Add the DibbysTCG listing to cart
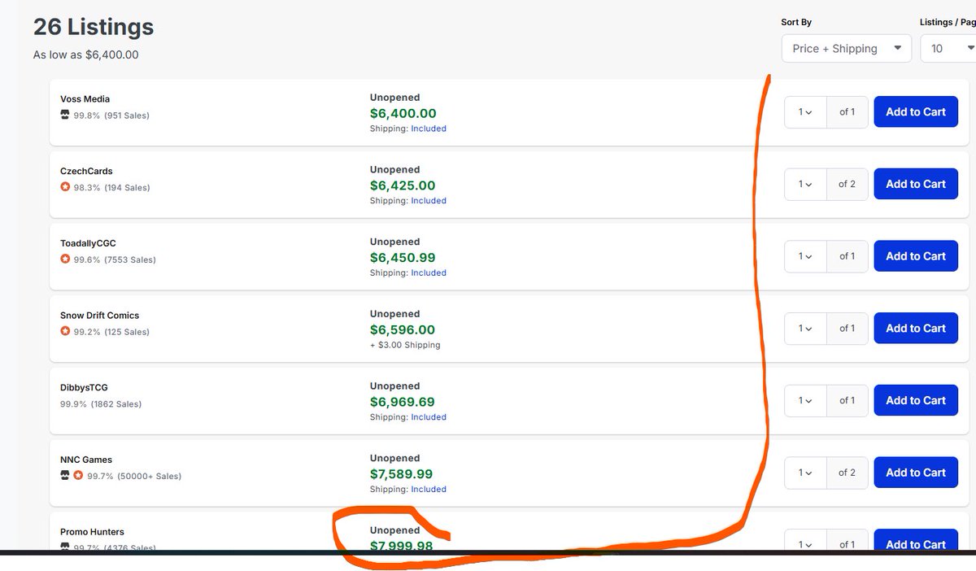Viewport: 976px width, 571px height. point(916,400)
